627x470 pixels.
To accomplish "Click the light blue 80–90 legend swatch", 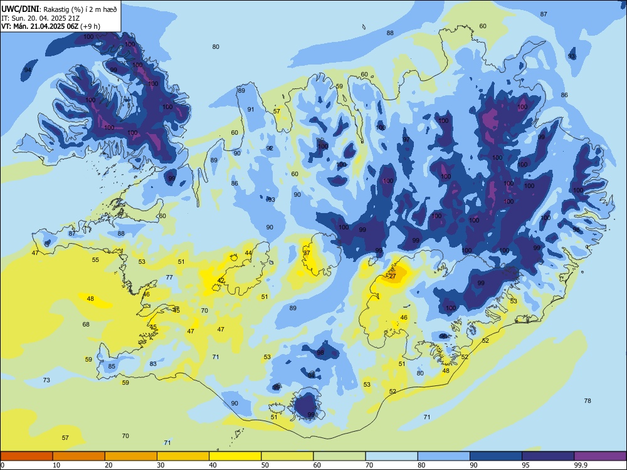I will click(x=444, y=456).
